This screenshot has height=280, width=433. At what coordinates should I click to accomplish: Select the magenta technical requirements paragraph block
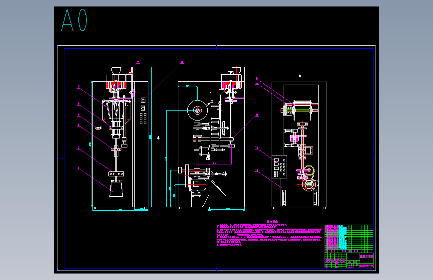click(x=269, y=235)
